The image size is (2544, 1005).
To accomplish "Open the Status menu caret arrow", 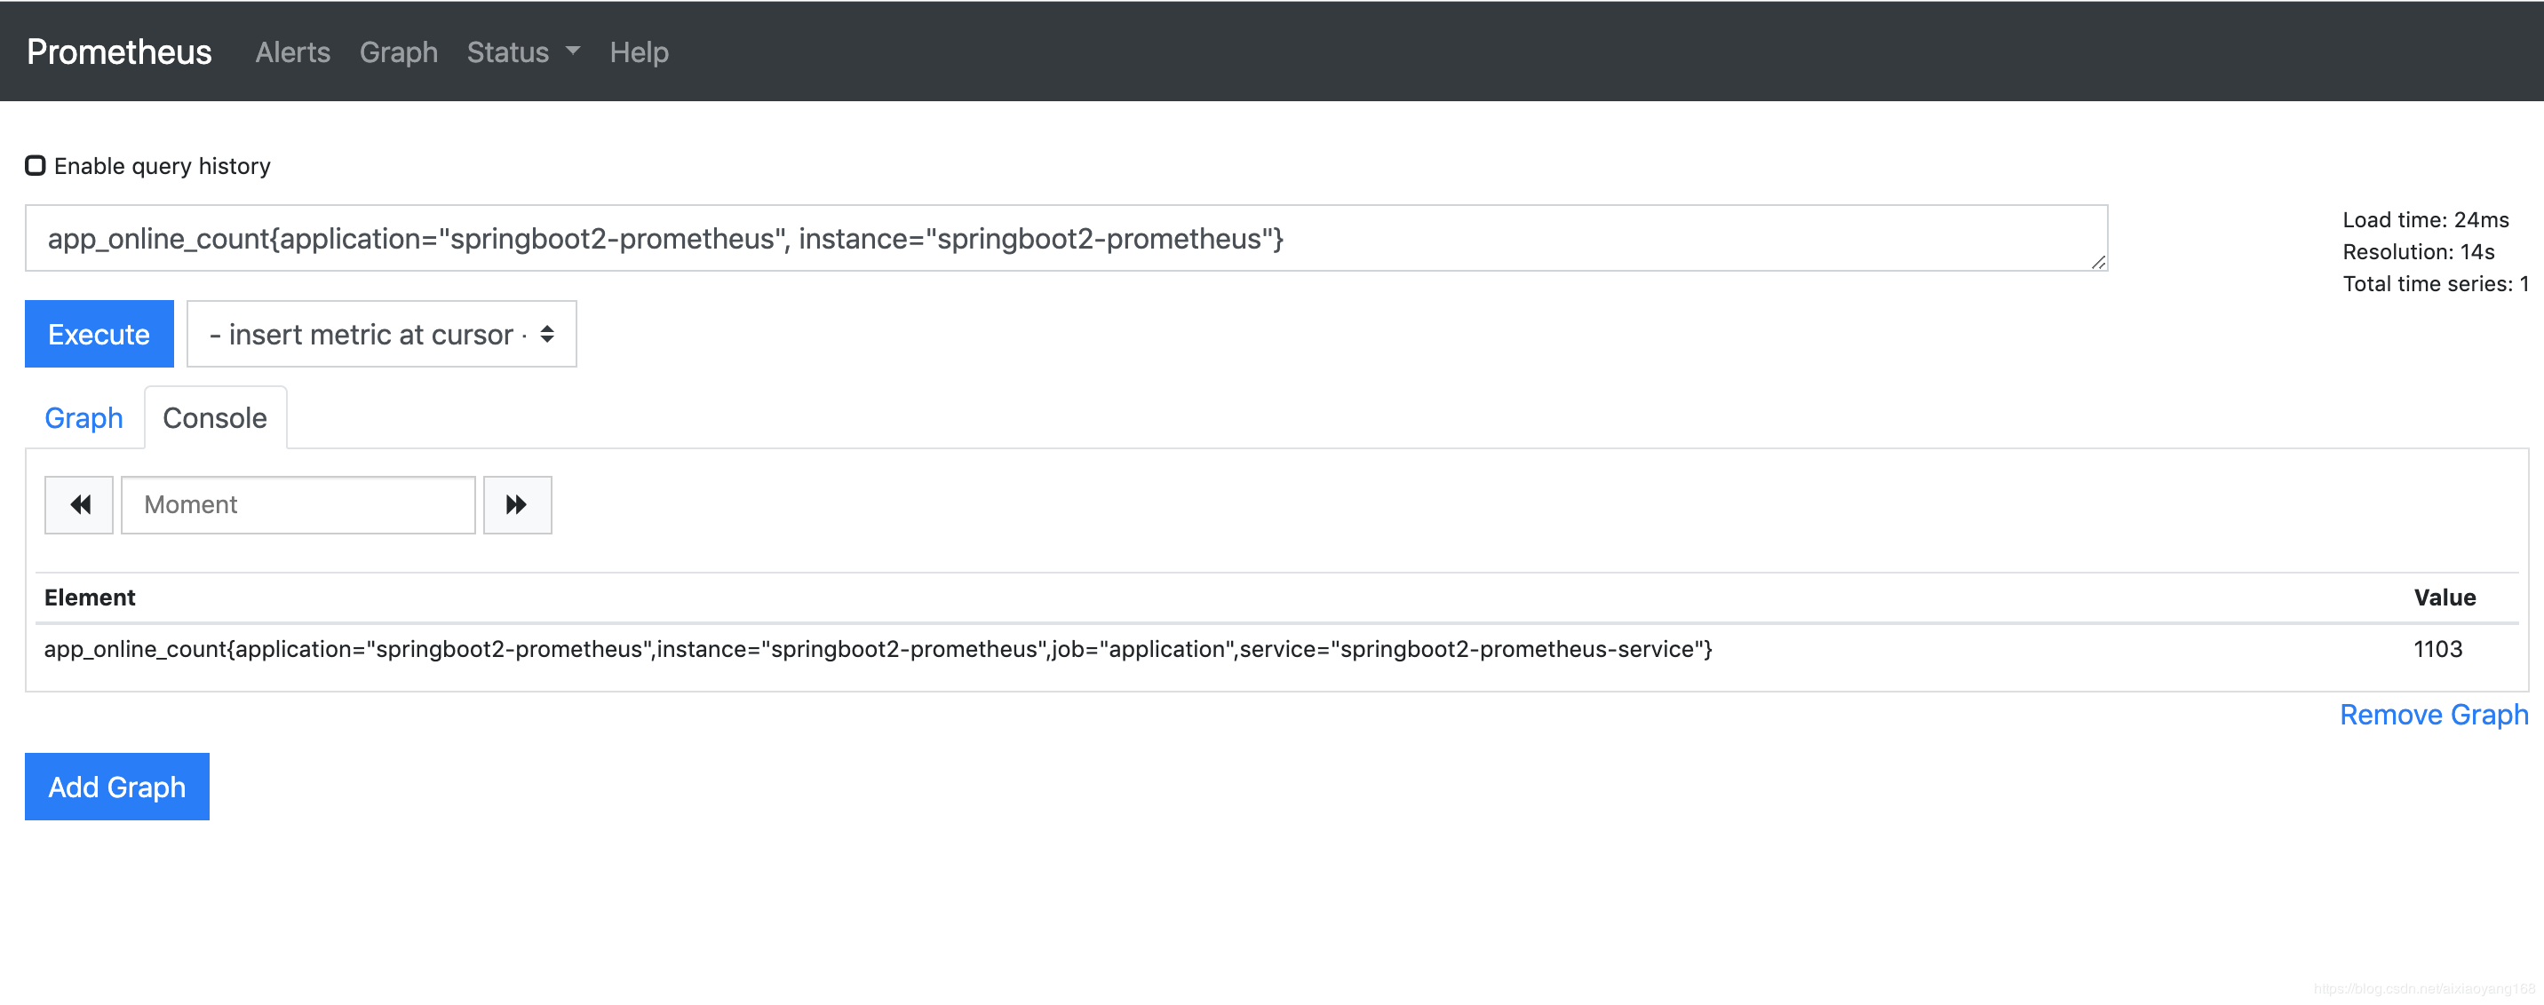I will tap(574, 52).
